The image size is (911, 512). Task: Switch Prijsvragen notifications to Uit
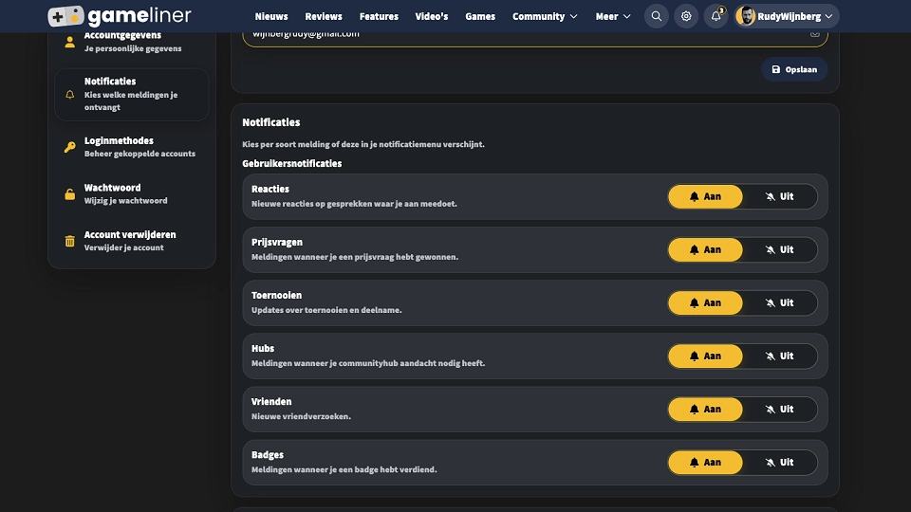coord(780,249)
